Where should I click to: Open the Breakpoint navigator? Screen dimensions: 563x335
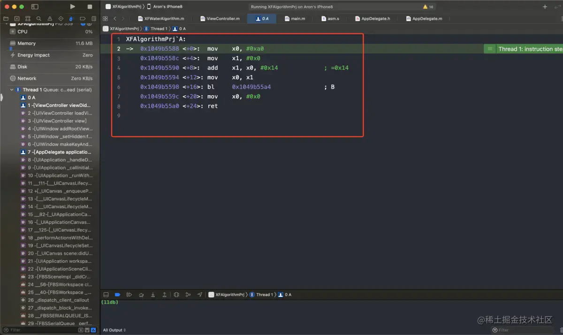click(82, 19)
